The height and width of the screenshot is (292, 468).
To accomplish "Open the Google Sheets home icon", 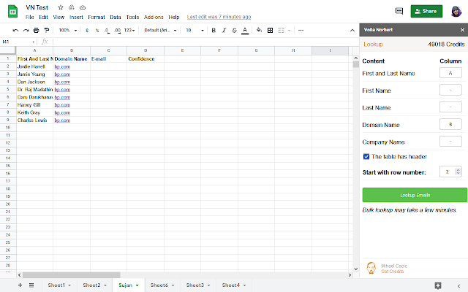I will [12, 12].
